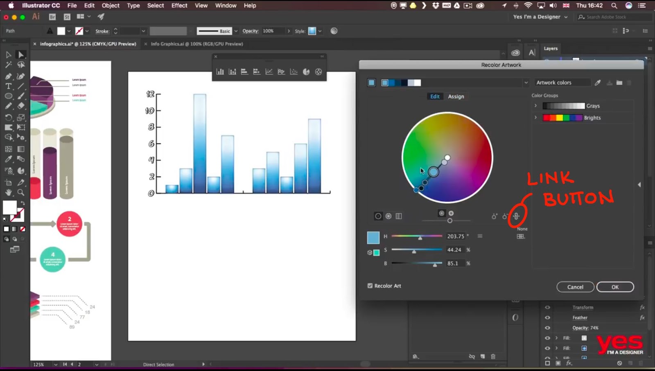Viewport: 655px width, 371px height.
Task: Click the link harmony colors button
Action: [516, 216]
